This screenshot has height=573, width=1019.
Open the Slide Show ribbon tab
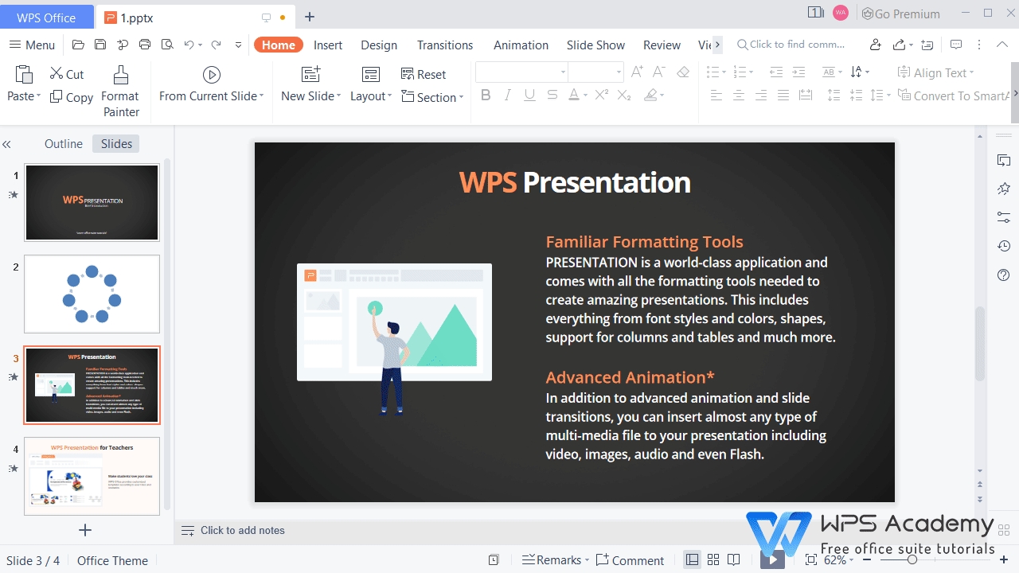(x=595, y=45)
